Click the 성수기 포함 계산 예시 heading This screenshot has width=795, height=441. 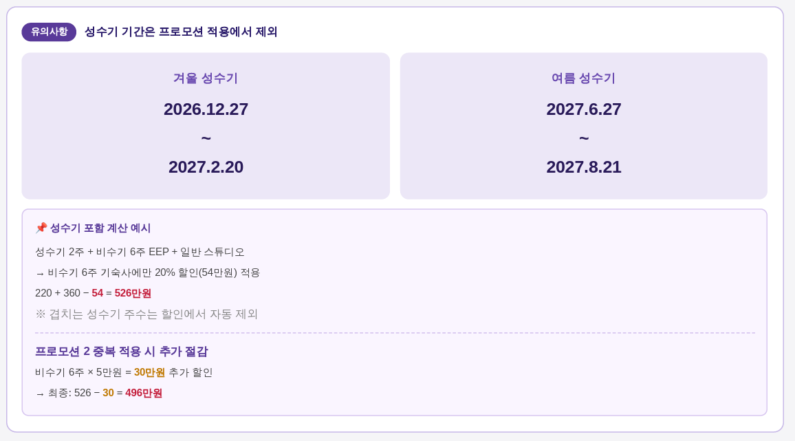100,228
